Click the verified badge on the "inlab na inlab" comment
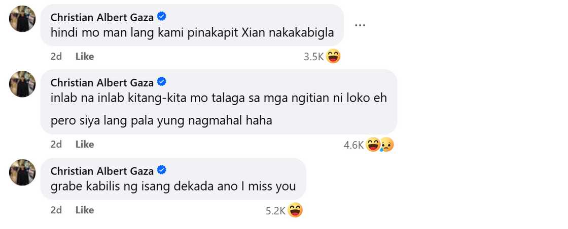The height and width of the screenshot is (229, 568). pos(162,82)
